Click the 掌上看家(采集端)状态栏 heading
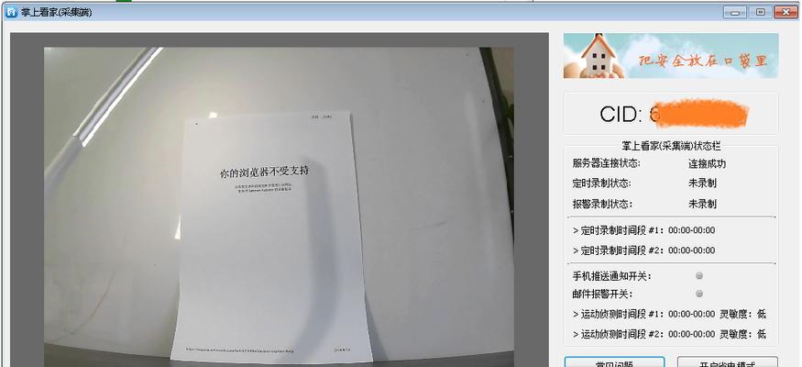This screenshot has width=802, height=367. coord(671,147)
